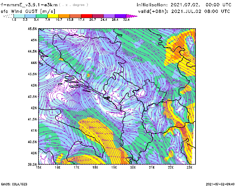Click the dashed white arrow legend start
Viewport: 241px width, 186px height.
pos(8,16)
